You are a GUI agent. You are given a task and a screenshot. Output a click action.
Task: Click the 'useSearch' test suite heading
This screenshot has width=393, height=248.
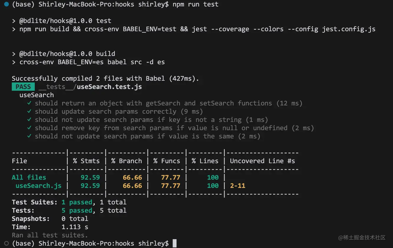click(37, 95)
